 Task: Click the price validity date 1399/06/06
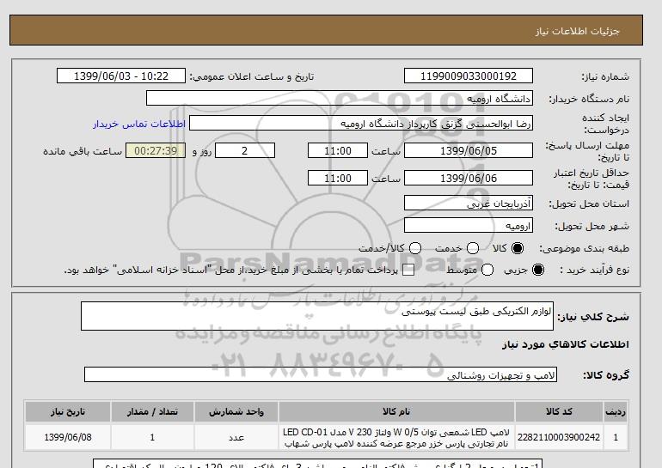(x=469, y=178)
